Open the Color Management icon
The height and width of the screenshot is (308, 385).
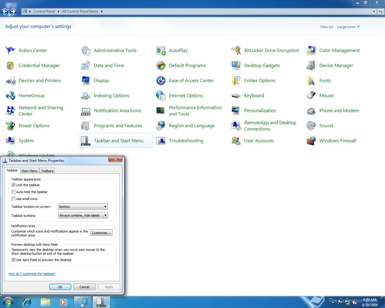click(311, 51)
